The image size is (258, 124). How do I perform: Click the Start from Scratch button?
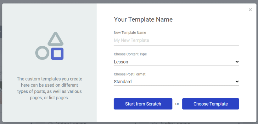click(143, 104)
